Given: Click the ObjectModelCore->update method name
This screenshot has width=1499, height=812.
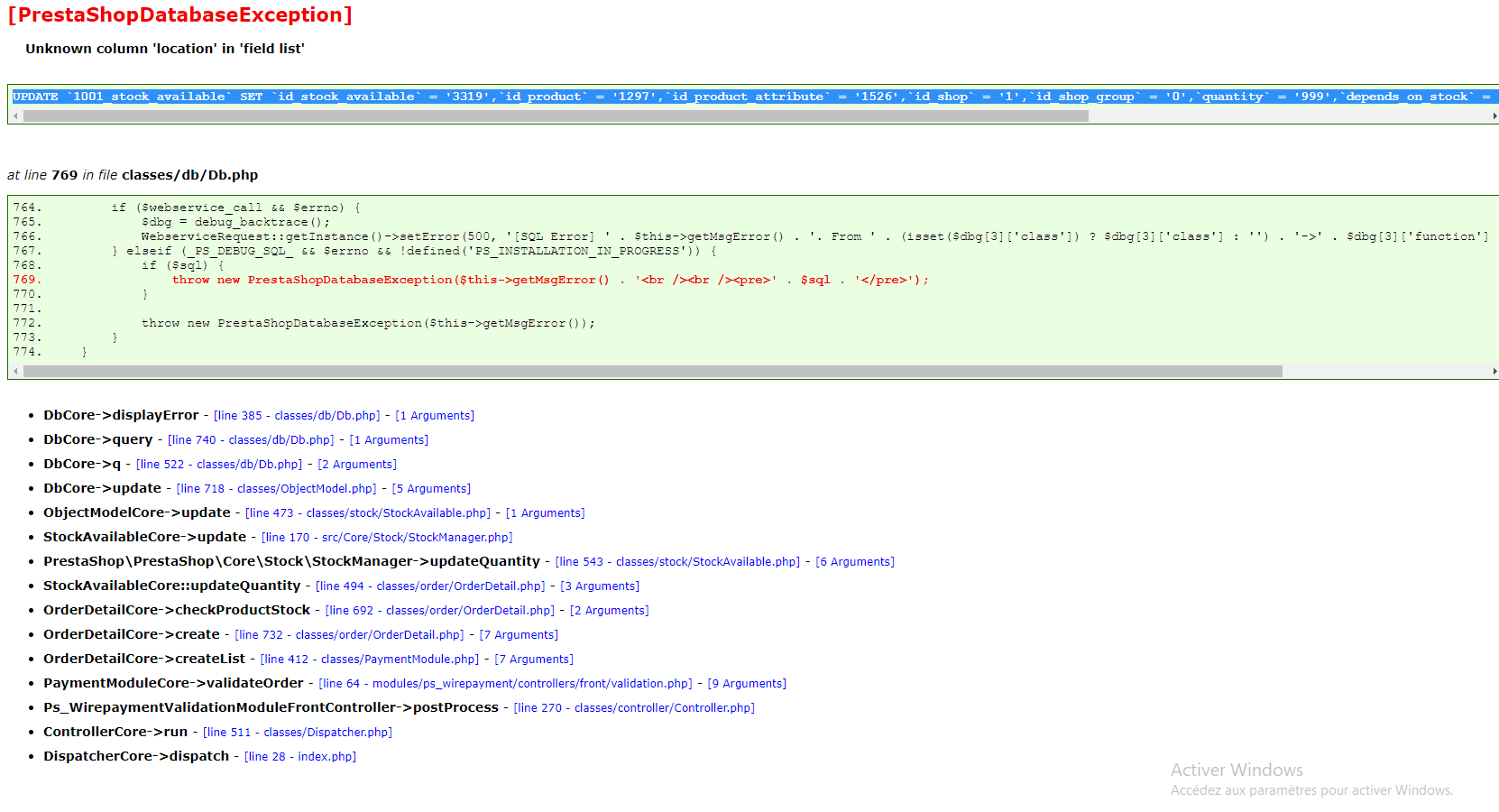Looking at the screenshot, I should coord(137,512).
